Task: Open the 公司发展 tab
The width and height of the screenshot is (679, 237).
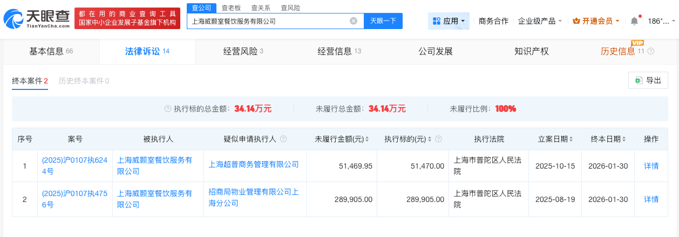Action: (436, 51)
